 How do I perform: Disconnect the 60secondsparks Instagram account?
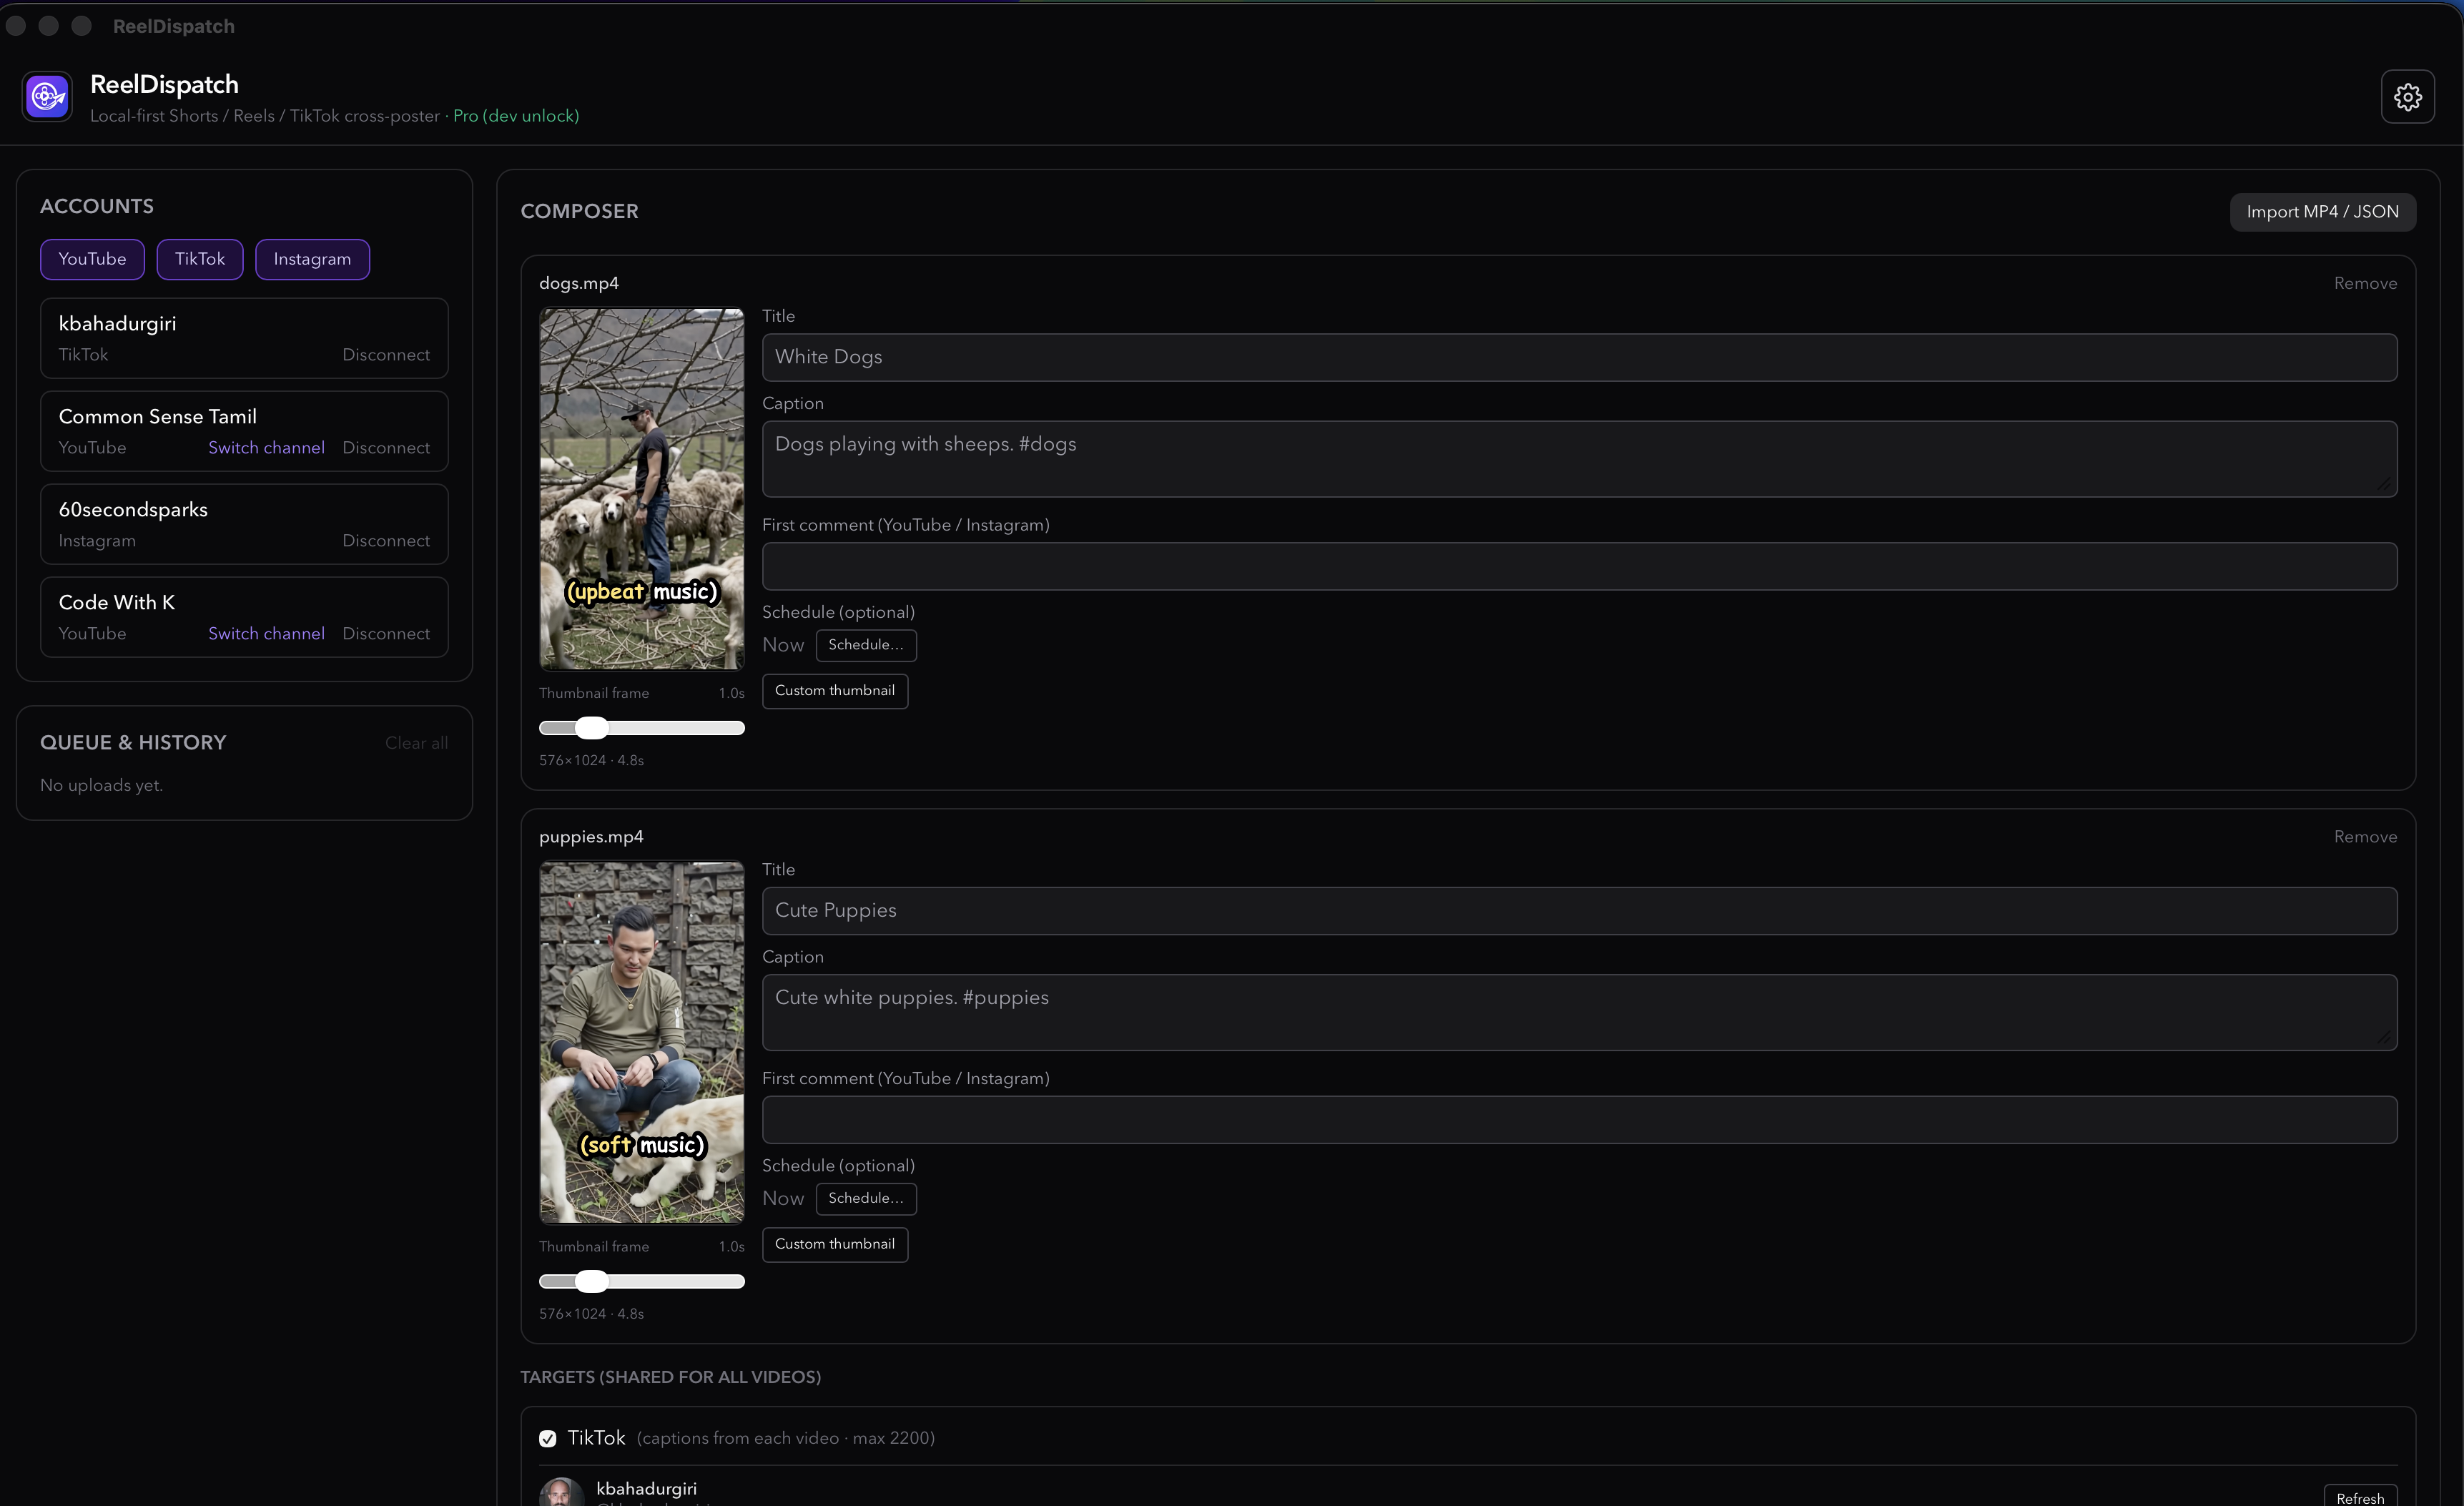tap(386, 541)
